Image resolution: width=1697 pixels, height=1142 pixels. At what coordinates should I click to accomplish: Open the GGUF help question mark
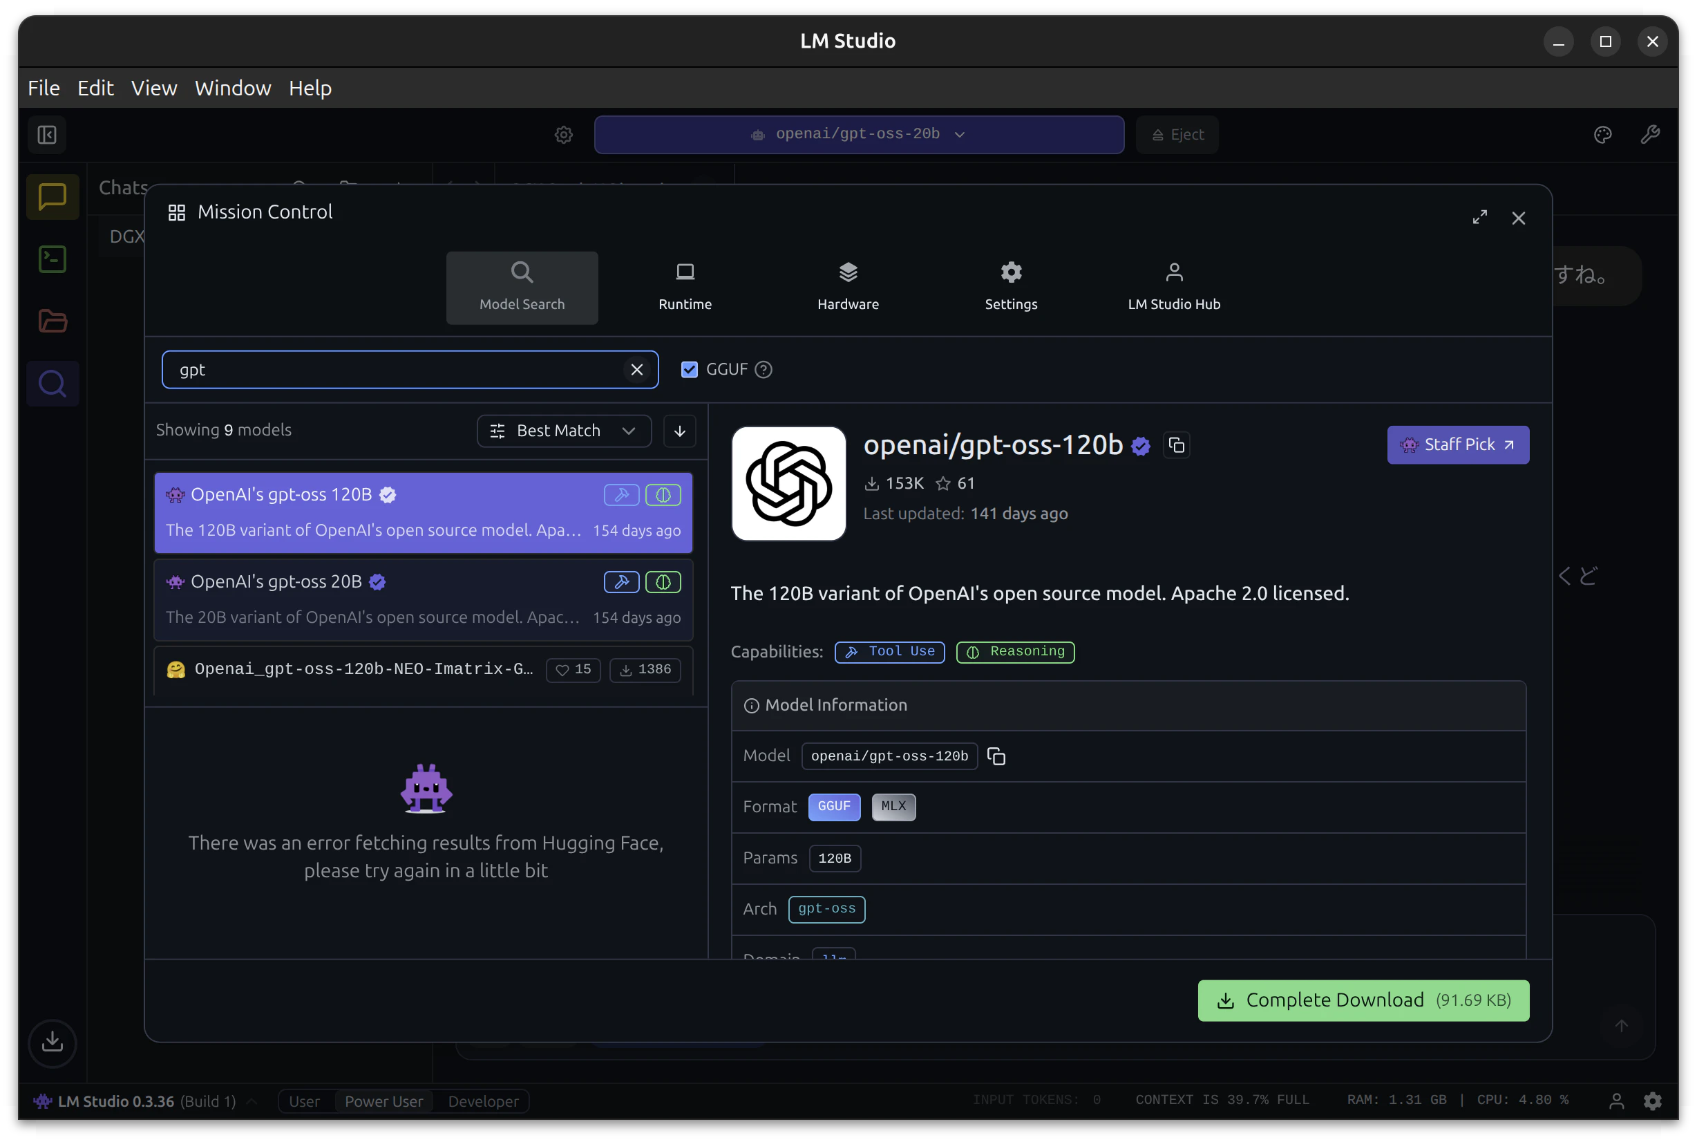pos(763,370)
